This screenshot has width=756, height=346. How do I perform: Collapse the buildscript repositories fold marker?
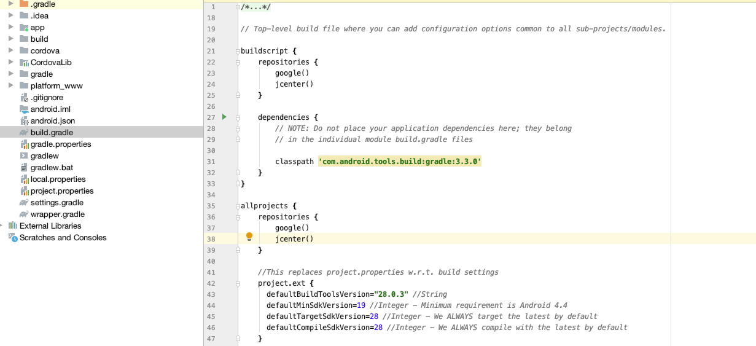point(238,62)
